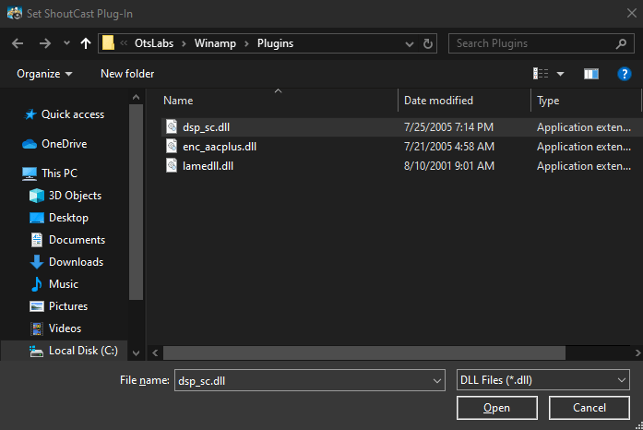Click the Cancel button
This screenshot has height=430, width=643.
coord(589,408)
